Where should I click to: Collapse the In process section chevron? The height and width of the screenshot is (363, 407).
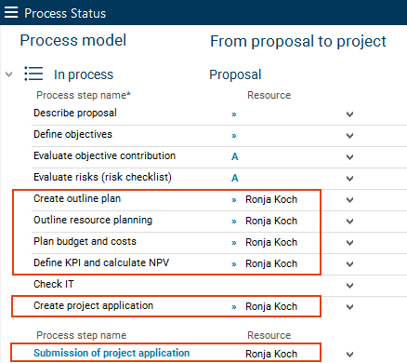pos(9,74)
